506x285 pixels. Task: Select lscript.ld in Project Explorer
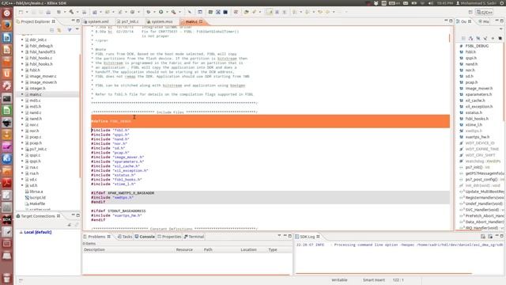coord(37,197)
